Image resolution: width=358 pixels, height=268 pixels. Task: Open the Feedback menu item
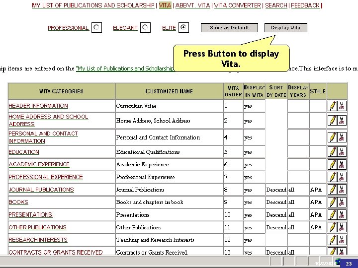305,5
